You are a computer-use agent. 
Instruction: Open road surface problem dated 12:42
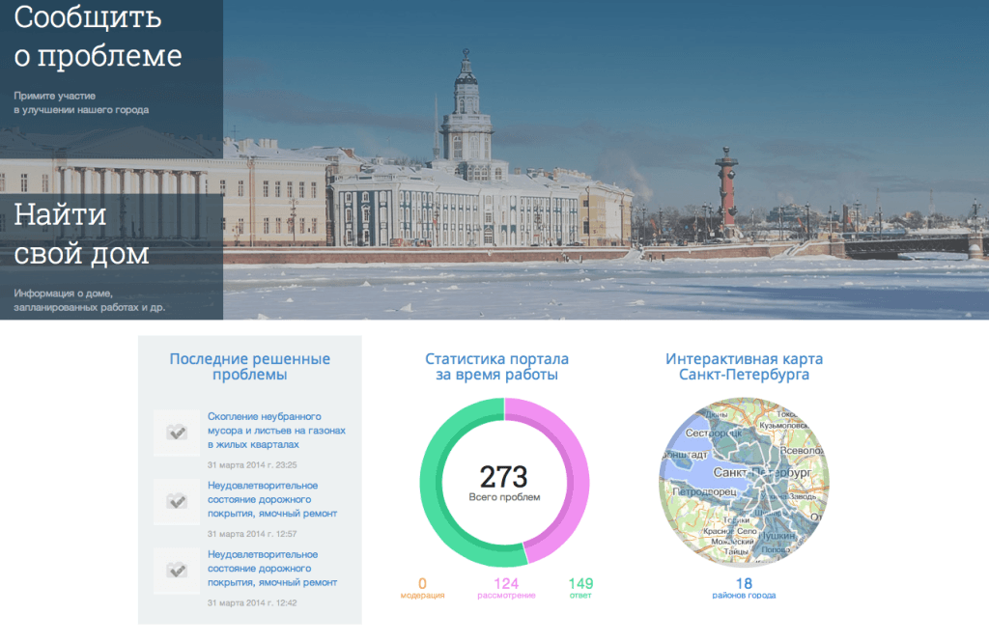[x=272, y=569]
